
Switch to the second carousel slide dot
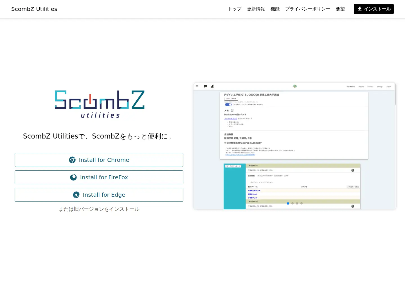[292, 203]
